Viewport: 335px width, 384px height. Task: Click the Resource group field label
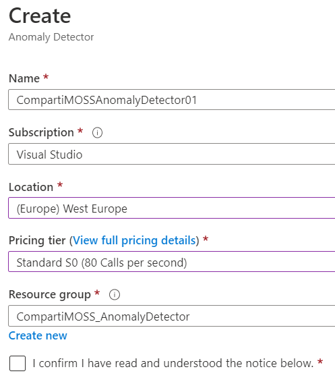point(50,295)
